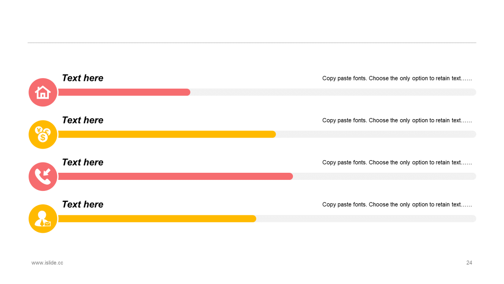
Task: Select third 'Text here' heading
Action: pos(83,162)
